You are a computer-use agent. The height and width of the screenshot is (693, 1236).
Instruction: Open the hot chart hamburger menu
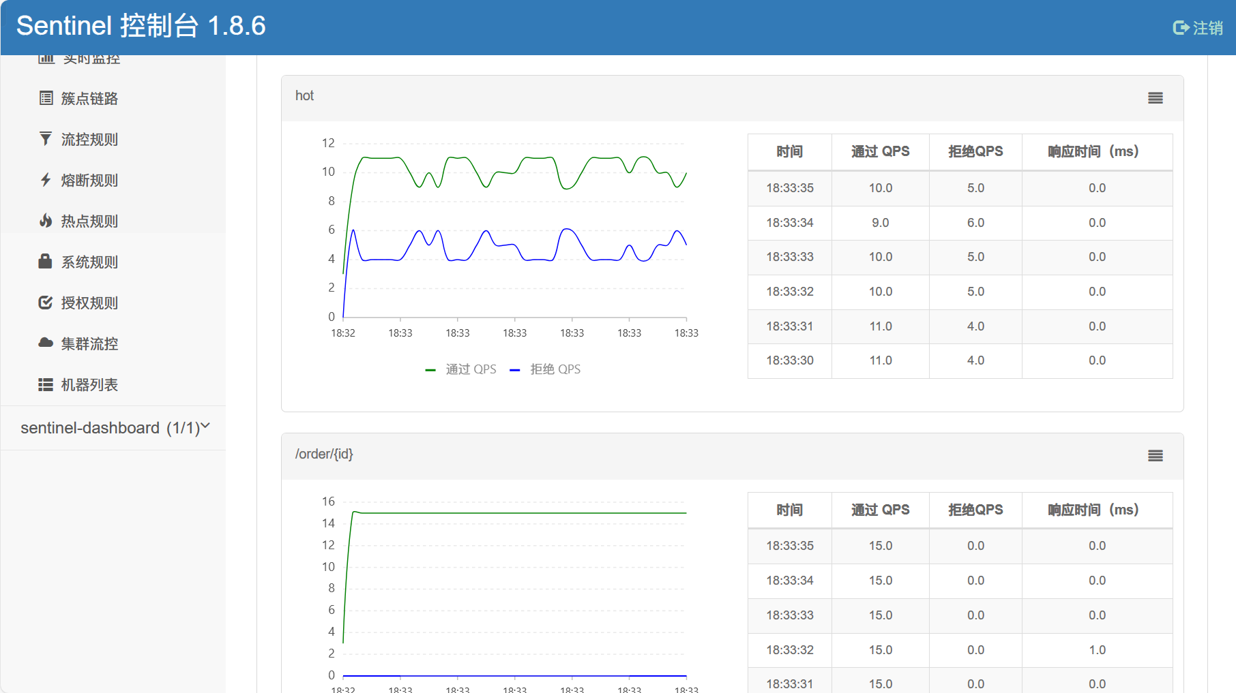(x=1156, y=98)
